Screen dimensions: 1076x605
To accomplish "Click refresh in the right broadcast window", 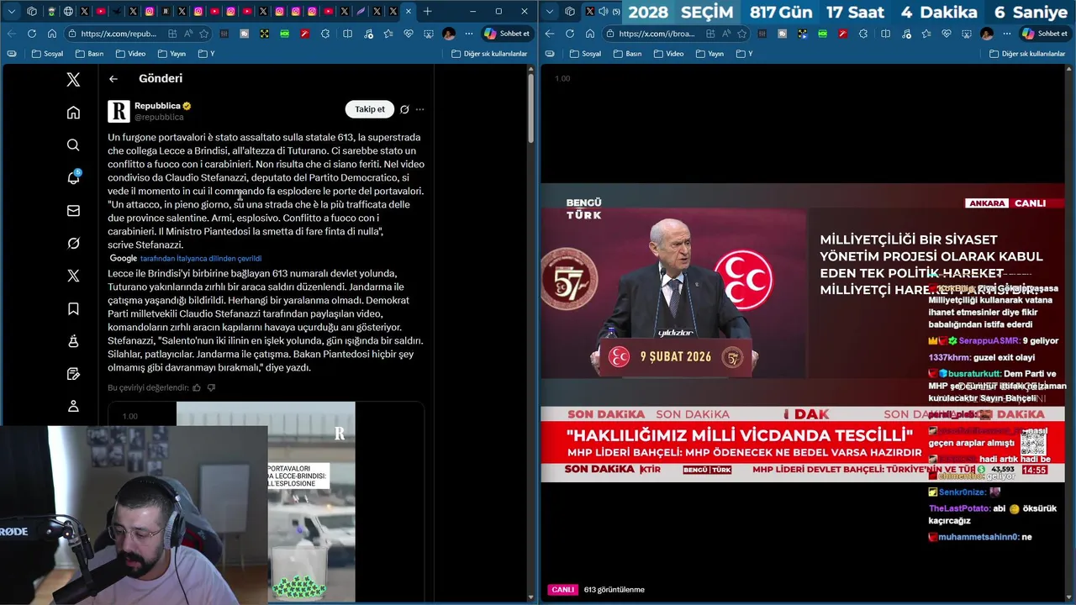I will [569, 34].
